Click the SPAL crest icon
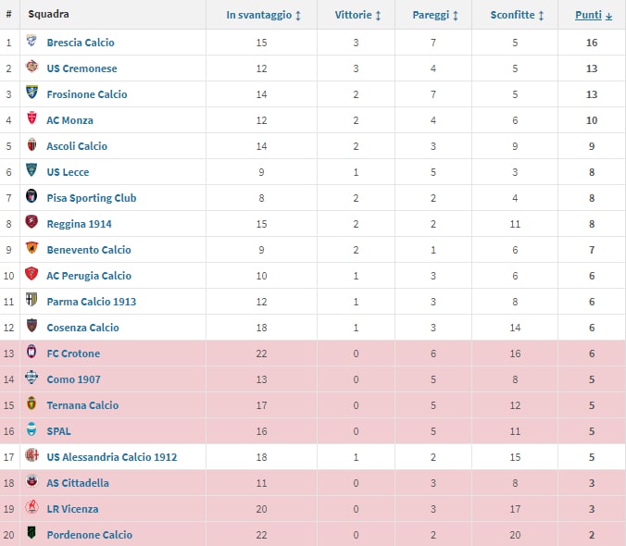The image size is (626, 546). (32, 431)
